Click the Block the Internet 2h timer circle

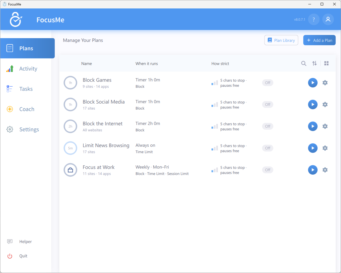70,126
